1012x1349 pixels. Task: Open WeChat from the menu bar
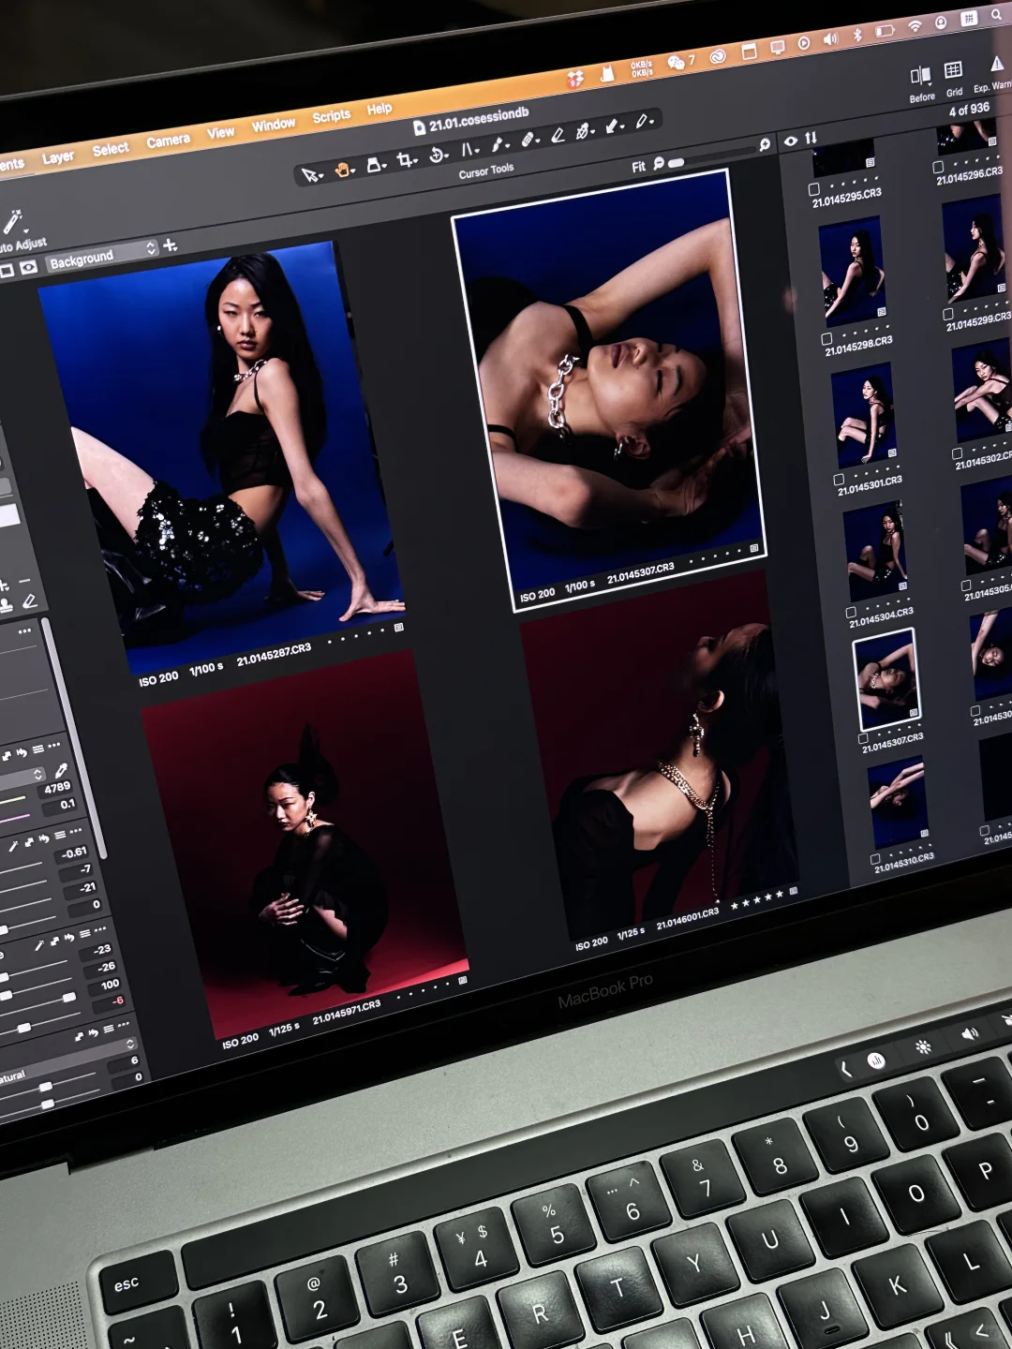[676, 63]
